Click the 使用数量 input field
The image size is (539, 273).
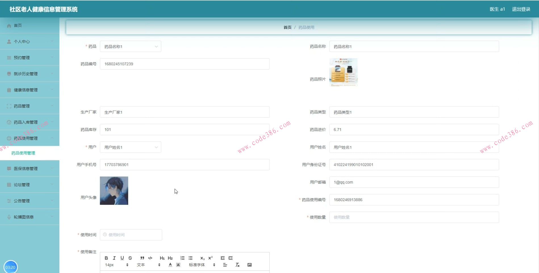pyautogui.click(x=414, y=217)
